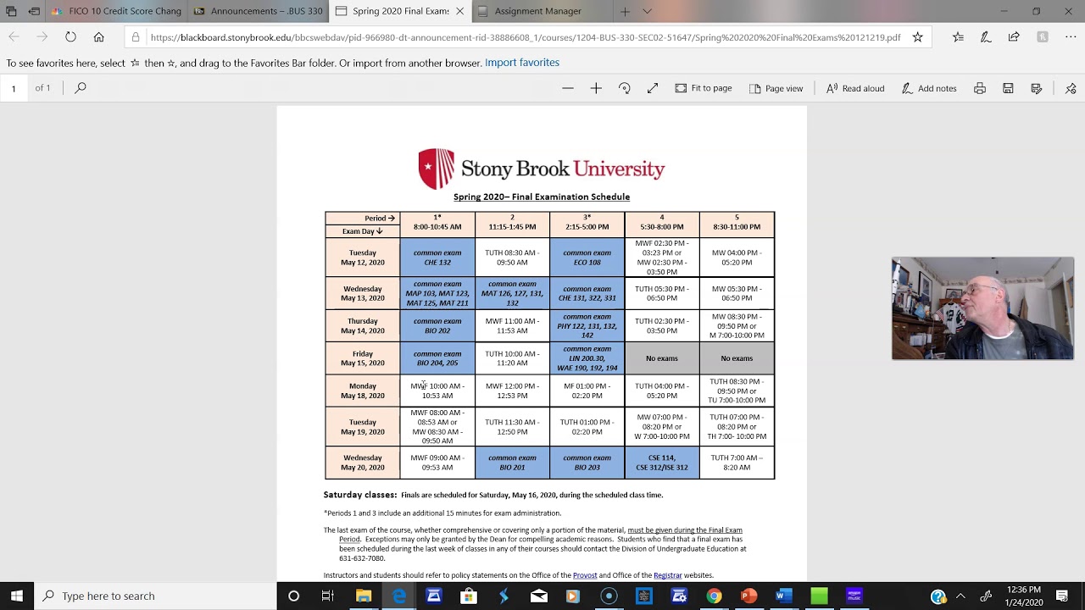Open Microsoft Store from taskbar
Image resolution: width=1085 pixels, height=610 pixels.
468,596
